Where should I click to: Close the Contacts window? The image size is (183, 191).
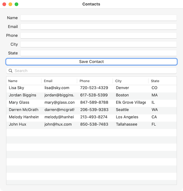[4, 4]
